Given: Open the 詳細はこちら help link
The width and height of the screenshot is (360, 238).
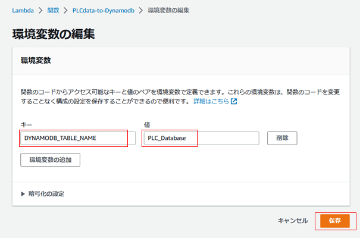Looking at the screenshot, I should pyautogui.click(x=211, y=101).
